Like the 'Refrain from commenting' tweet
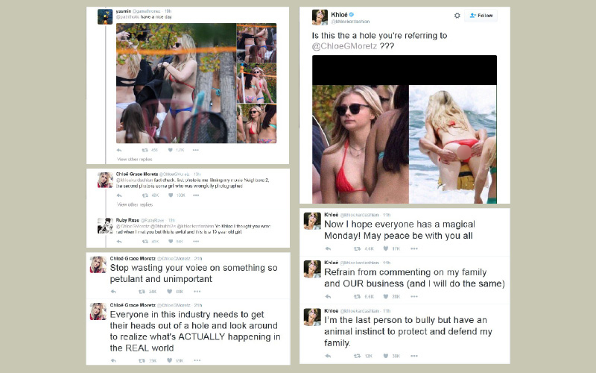This screenshot has width=596, height=373. [x=385, y=296]
